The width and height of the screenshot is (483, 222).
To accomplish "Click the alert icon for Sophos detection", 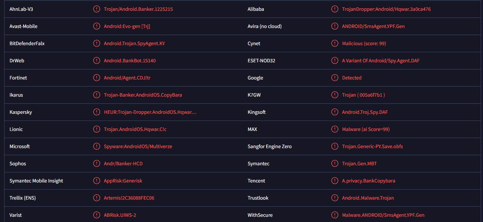I will pos(97,163).
